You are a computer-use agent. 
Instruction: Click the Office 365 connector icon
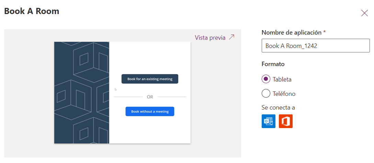(285, 121)
